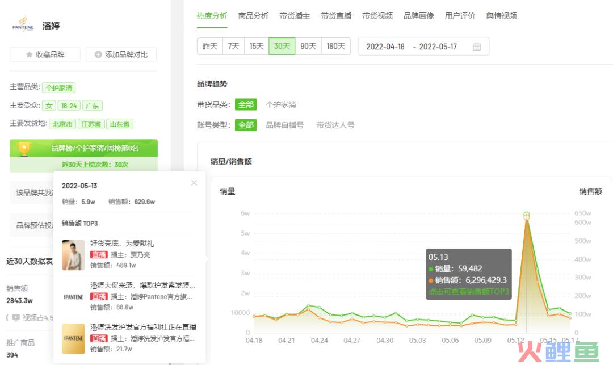613x365 pixels.
Task: Select the 15天 time range
Action: (257, 46)
